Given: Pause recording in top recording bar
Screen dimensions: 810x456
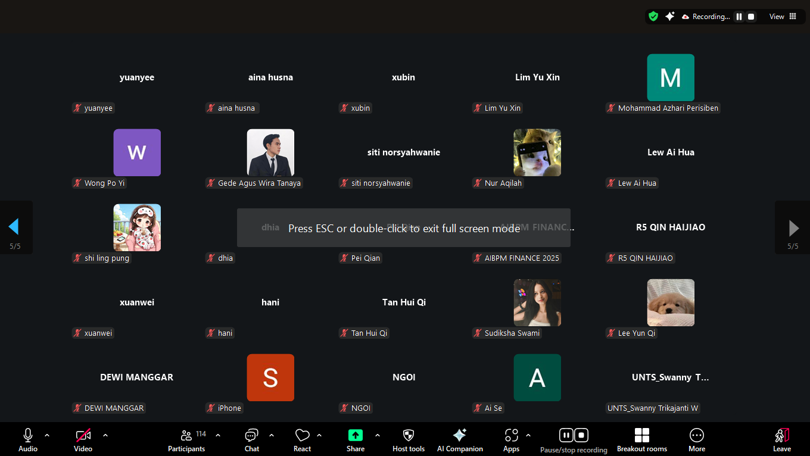Looking at the screenshot, I should (739, 17).
